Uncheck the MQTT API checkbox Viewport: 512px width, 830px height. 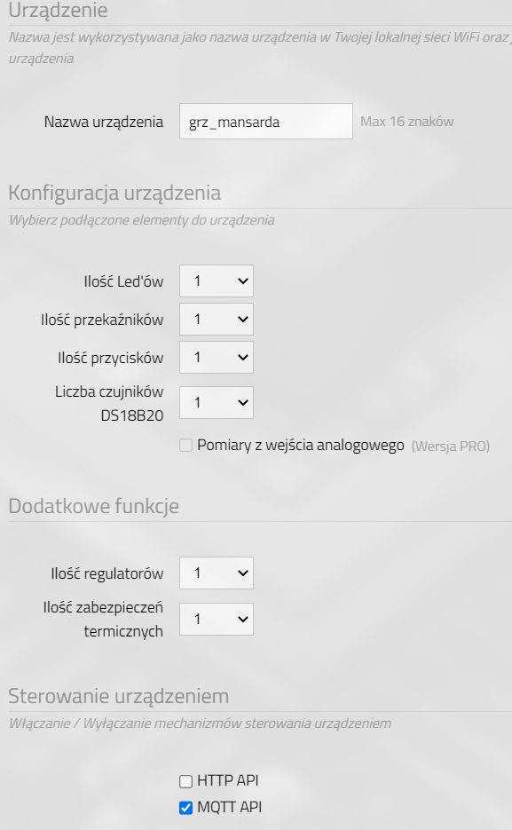click(185, 808)
